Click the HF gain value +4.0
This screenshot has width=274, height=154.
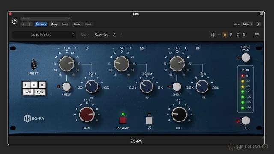(x=177, y=48)
